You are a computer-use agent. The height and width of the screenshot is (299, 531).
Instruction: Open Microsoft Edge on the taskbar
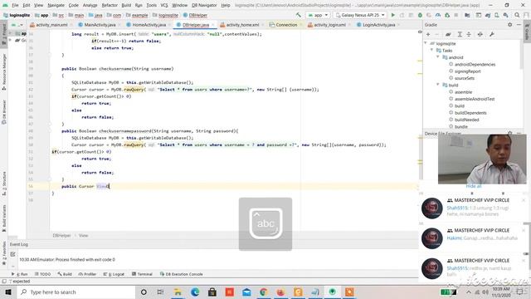click(195, 292)
